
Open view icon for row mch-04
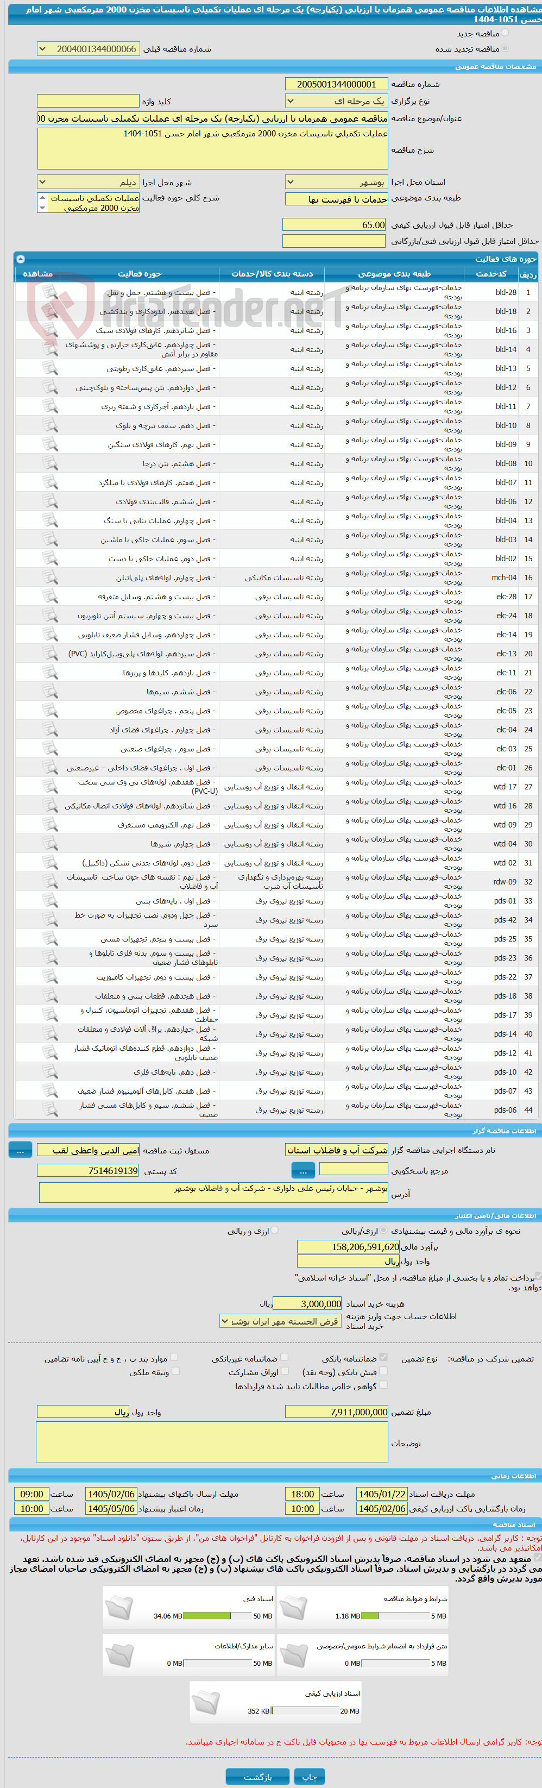[49, 578]
